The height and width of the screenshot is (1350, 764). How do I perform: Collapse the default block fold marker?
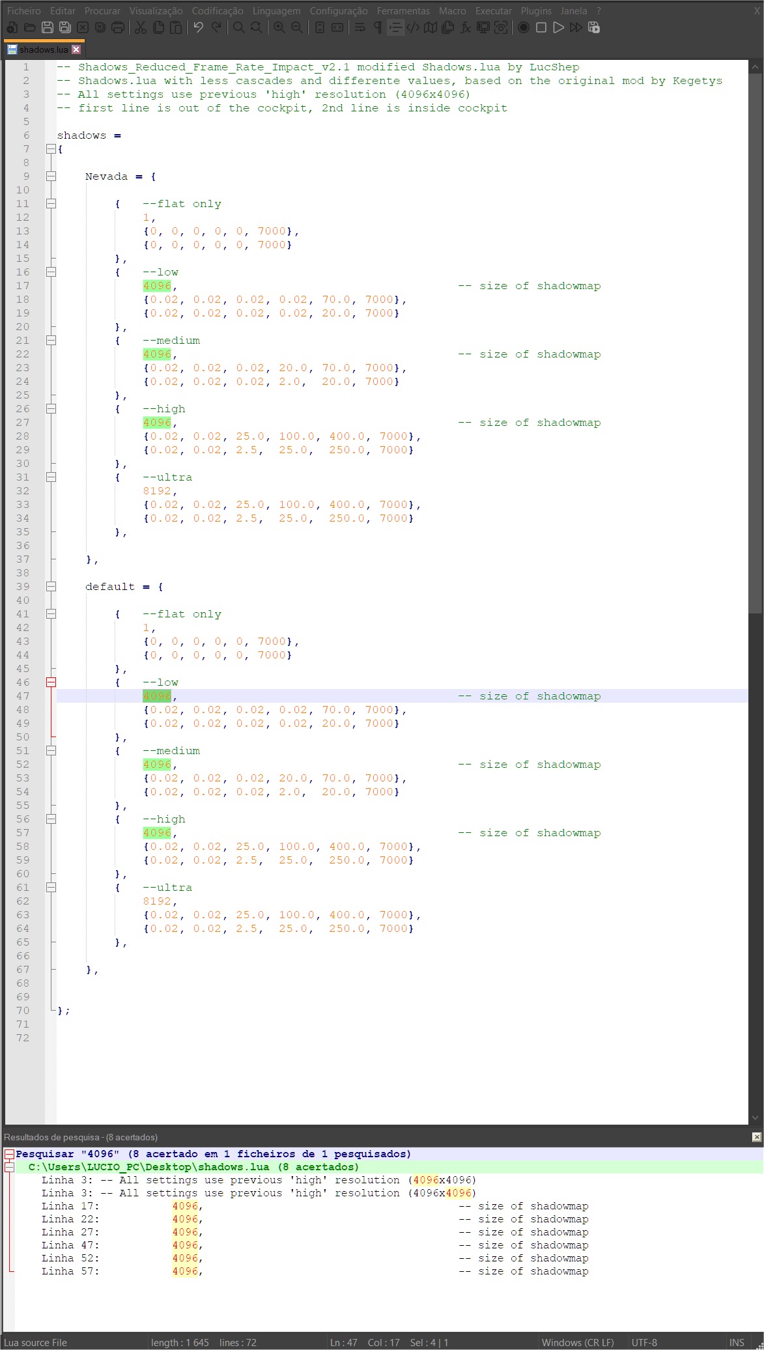click(51, 587)
